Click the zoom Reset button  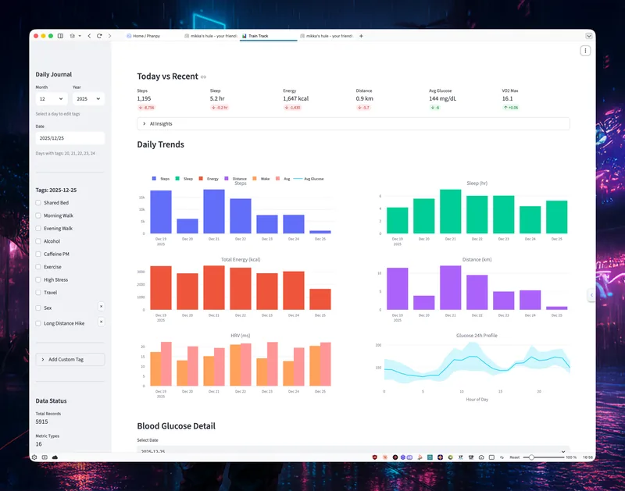click(514, 457)
